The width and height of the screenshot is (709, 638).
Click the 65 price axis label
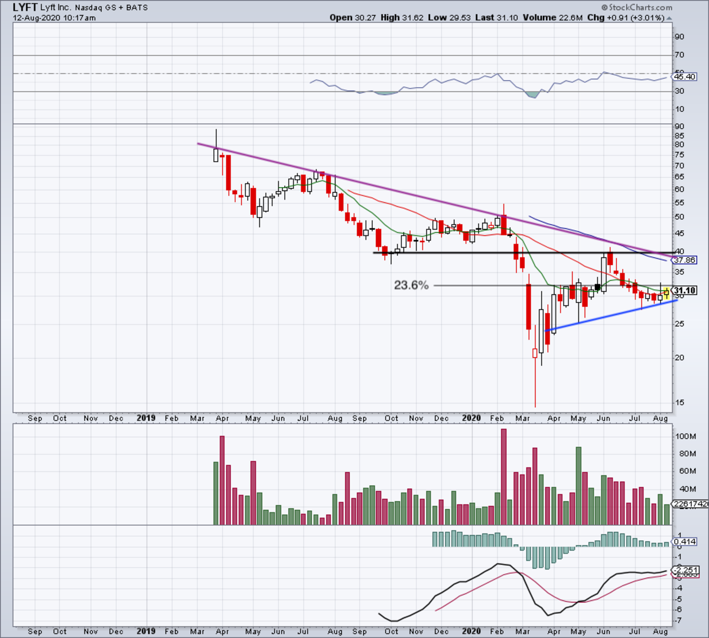[679, 177]
